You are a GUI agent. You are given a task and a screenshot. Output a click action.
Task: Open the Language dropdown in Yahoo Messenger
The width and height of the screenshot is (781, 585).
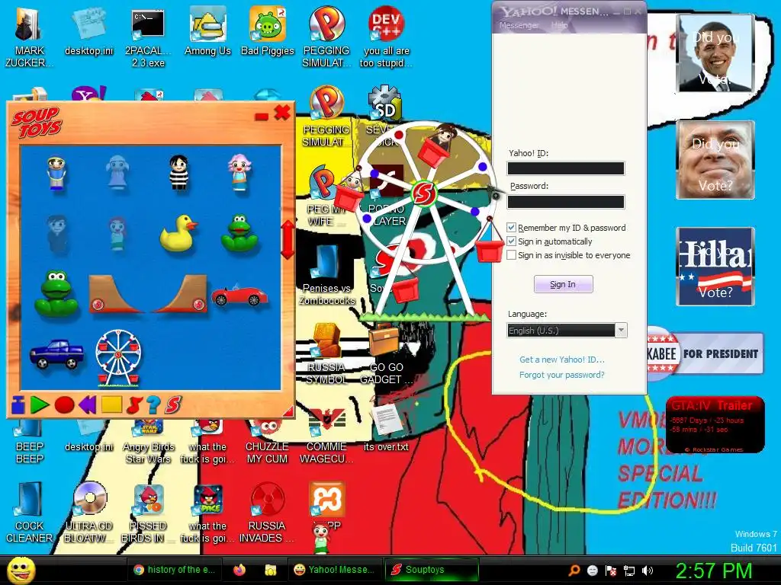pyautogui.click(x=621, y=331)
